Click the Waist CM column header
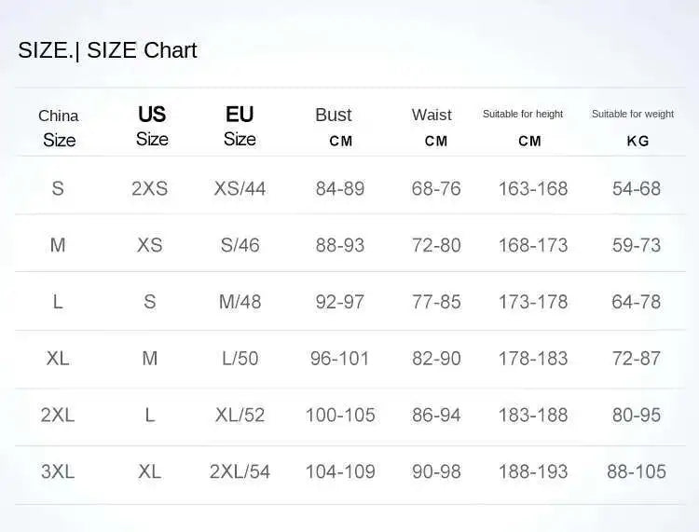Image resolution: width=699 pixels, height=532 pixels. pyautogui.click(x=432, y=127)
